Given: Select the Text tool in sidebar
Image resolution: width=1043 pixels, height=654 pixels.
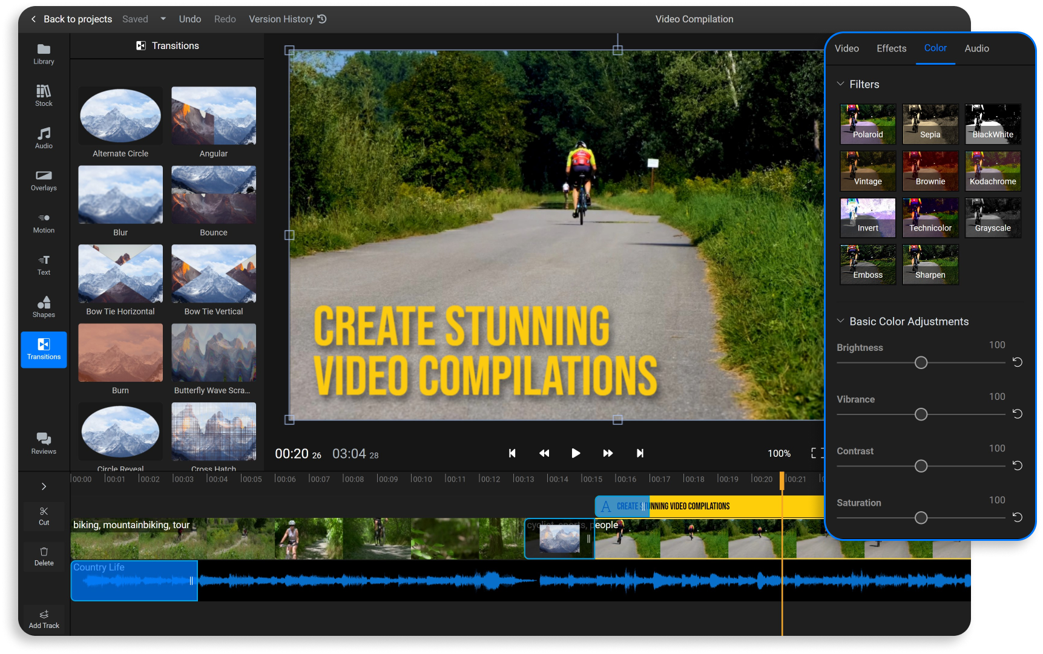Looking at the screenshot, I should click(44, 264).
